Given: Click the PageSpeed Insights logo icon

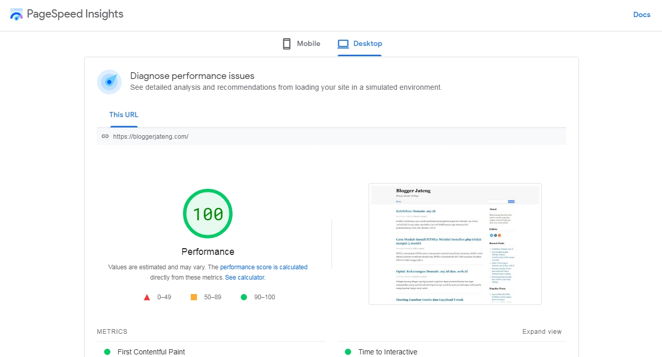Looking at the screenshot, I should tap(16, 14).
